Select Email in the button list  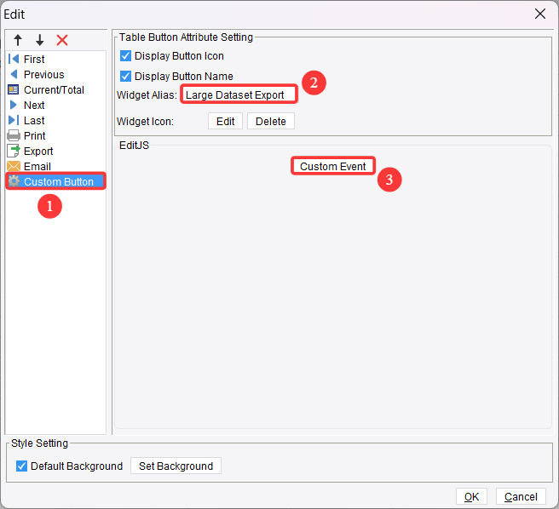55,166
